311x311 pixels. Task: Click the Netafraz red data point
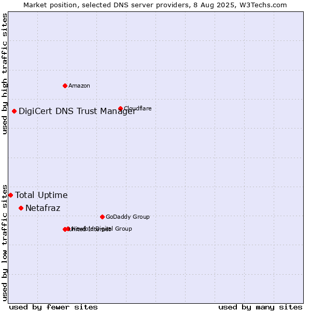tap(21, 208)
